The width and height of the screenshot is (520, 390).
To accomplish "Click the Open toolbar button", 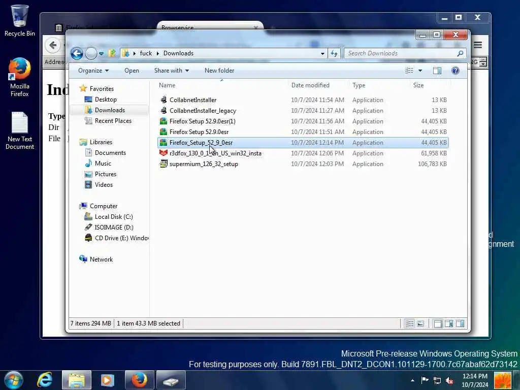I will 132,70.
